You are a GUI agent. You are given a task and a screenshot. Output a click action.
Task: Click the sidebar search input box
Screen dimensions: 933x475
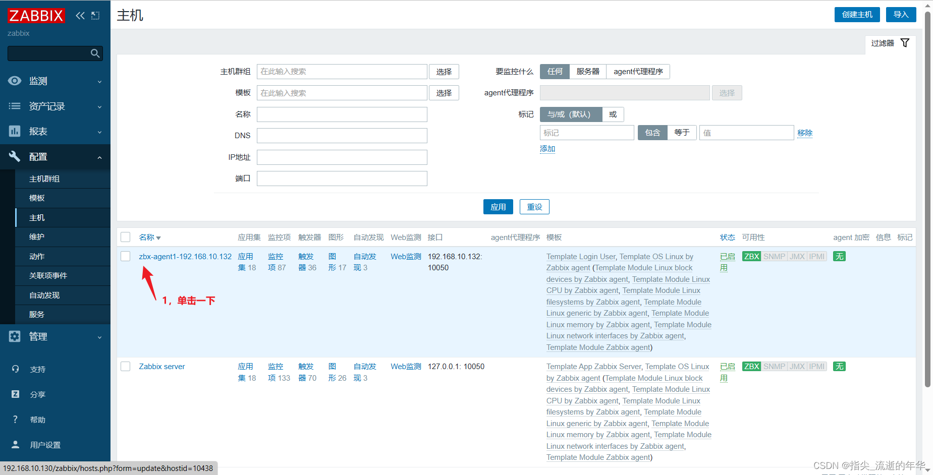tap(55, 53)
